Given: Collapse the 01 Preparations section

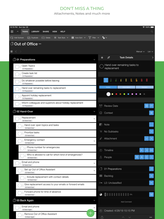Looking at the screenshot, I should [x=95, y=60].
